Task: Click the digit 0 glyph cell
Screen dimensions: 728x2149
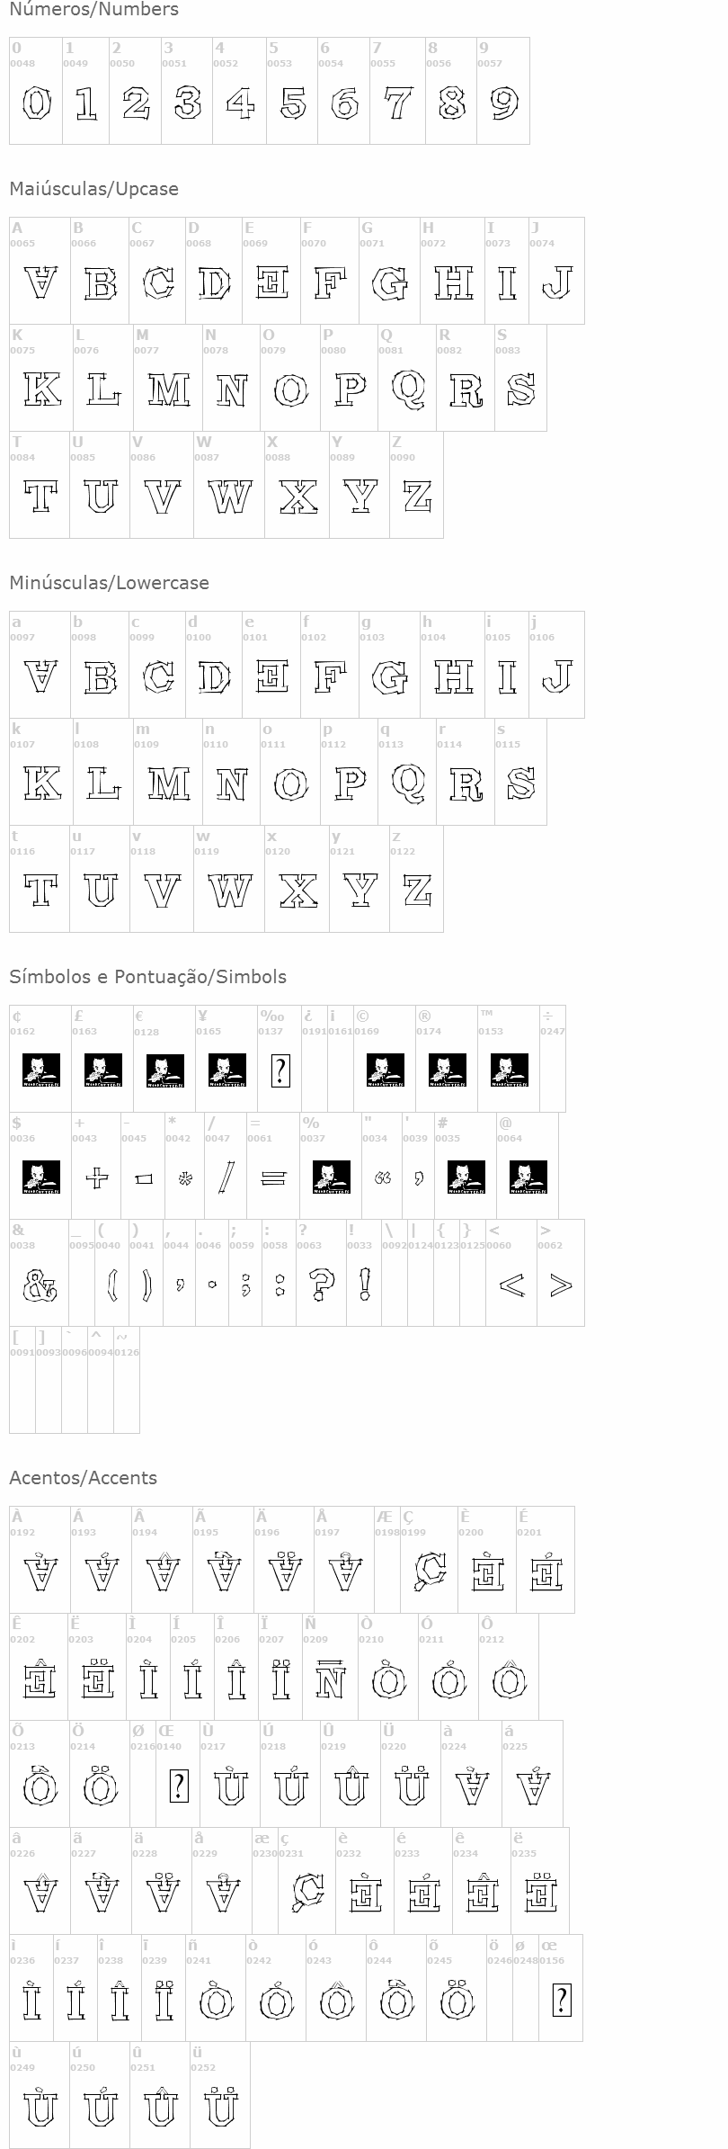Action: [x=36, y=103]
